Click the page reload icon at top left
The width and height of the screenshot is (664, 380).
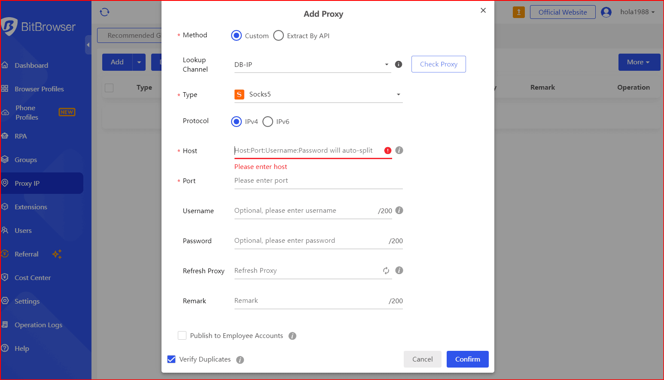(x=104, y=12)
